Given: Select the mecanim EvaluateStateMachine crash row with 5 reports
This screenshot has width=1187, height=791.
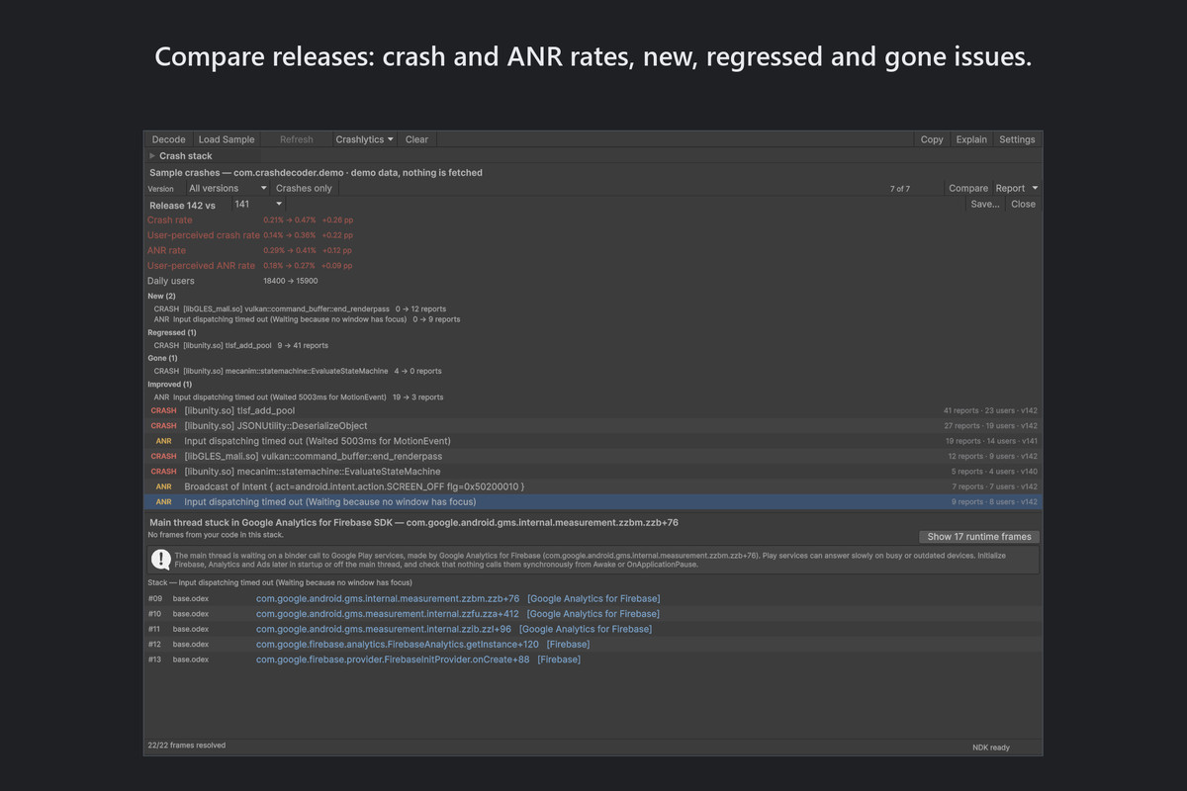Looking at the screenshot, I should pos(593,472).
